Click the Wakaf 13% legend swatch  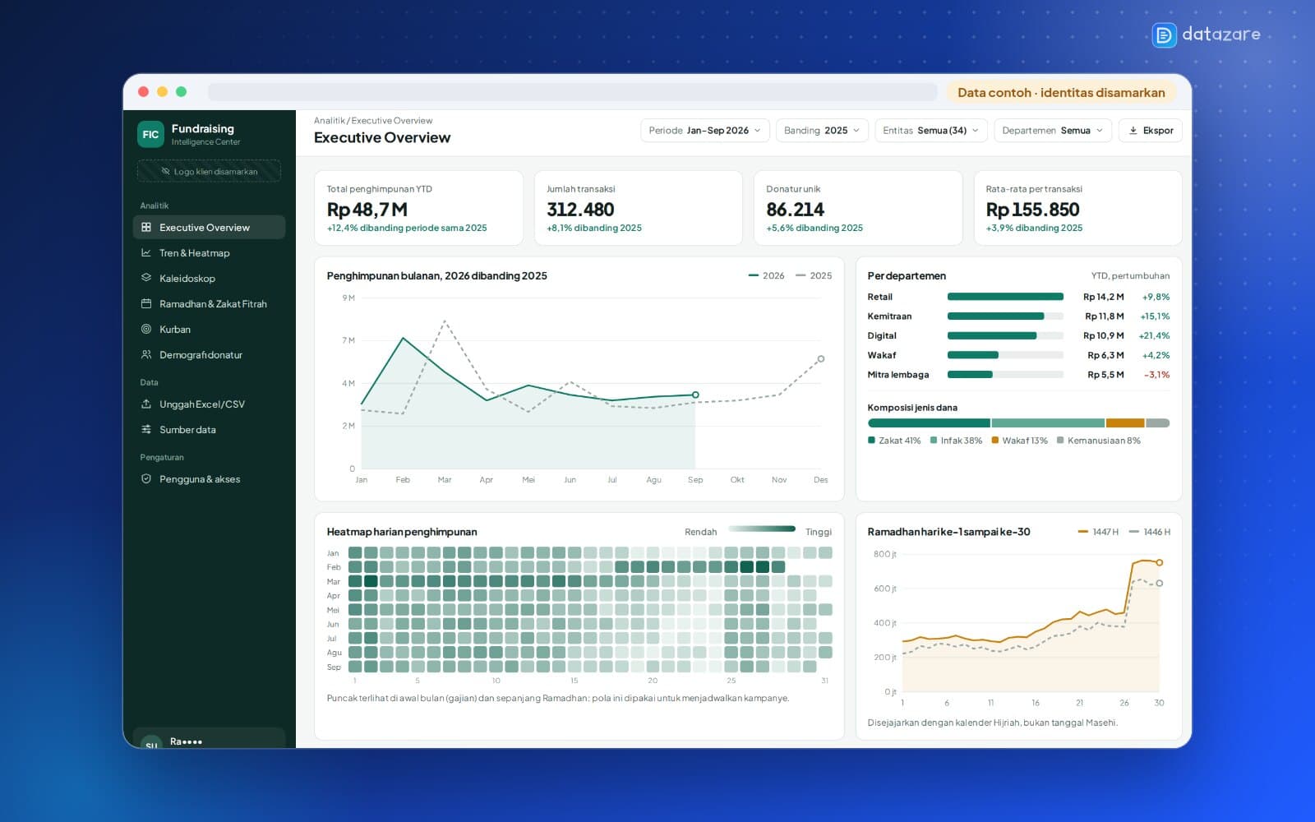pos(994,441)
